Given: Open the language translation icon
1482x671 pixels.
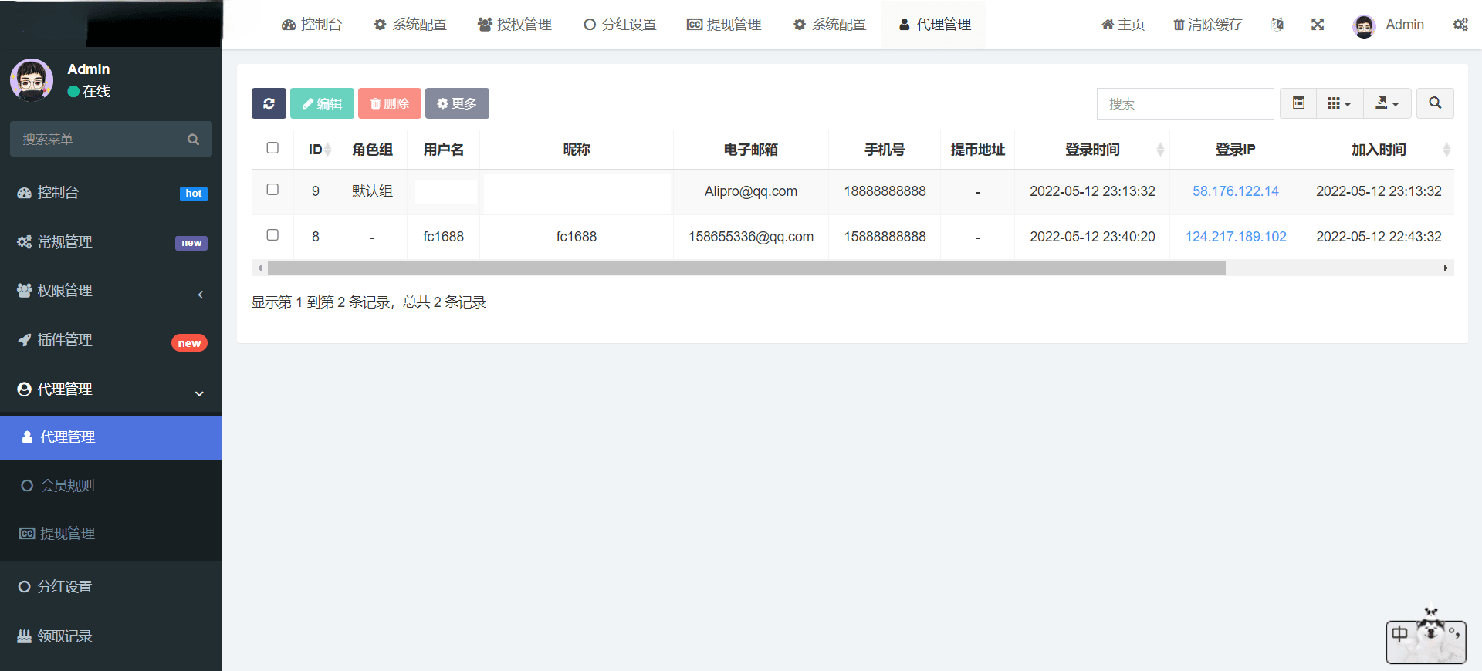Looking at the screenshot, I should tap(1277, 25).
